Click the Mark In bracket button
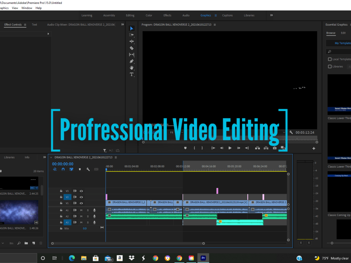The height and width of the screenshot is (263, 351). pos(194,148)
